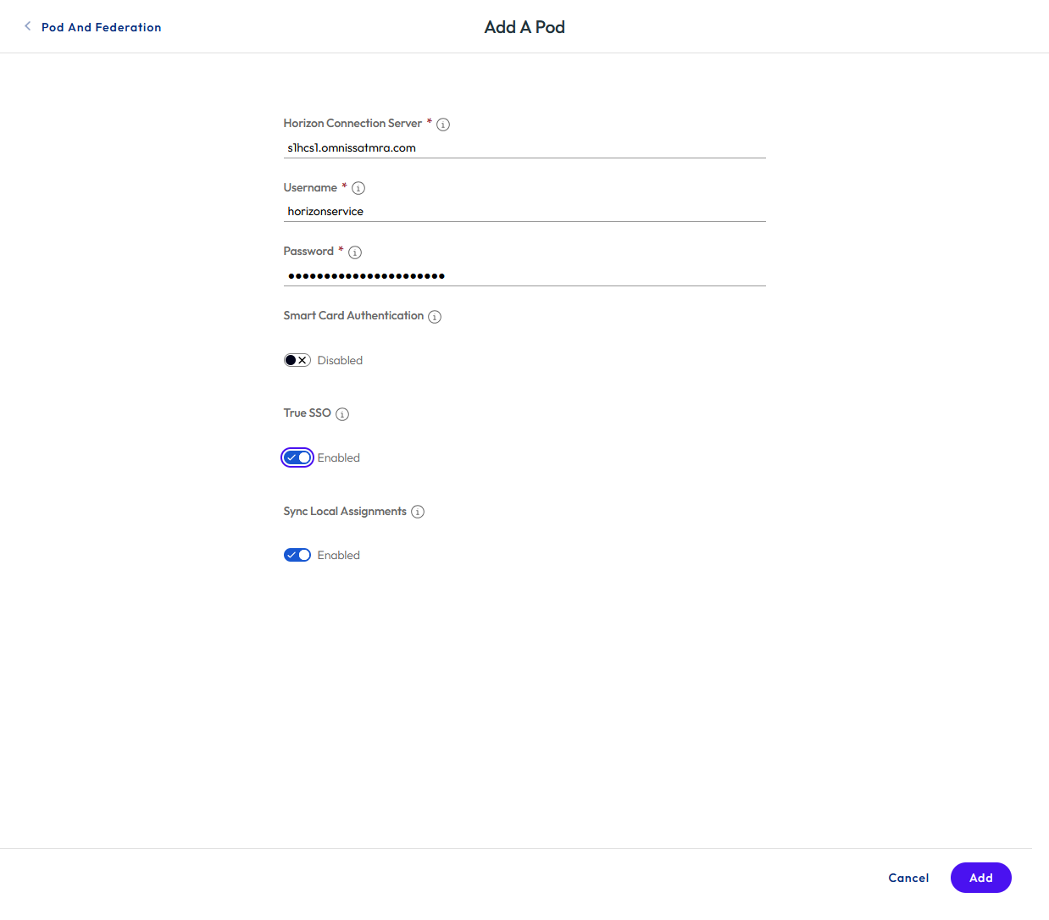The image size is (1049, 920).
Task: Open Smart Card Authentication info tooltip icon
Action: click(435, 317)
